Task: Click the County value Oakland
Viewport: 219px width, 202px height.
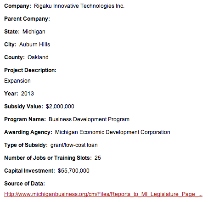Action: pos(38,57)
